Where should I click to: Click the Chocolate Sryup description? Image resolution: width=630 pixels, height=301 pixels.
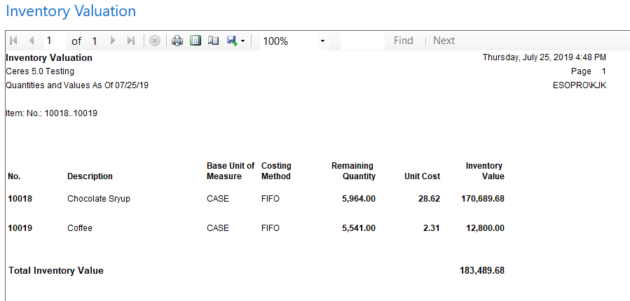pos(98,199)
